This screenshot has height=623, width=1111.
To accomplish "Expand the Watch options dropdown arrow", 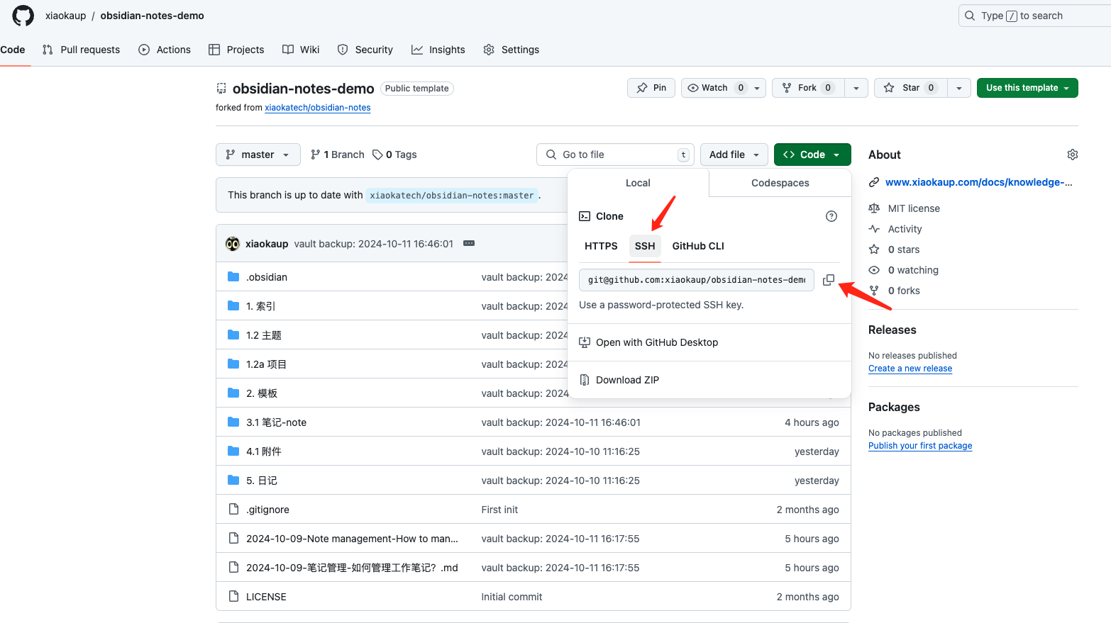I will point(758,88).
